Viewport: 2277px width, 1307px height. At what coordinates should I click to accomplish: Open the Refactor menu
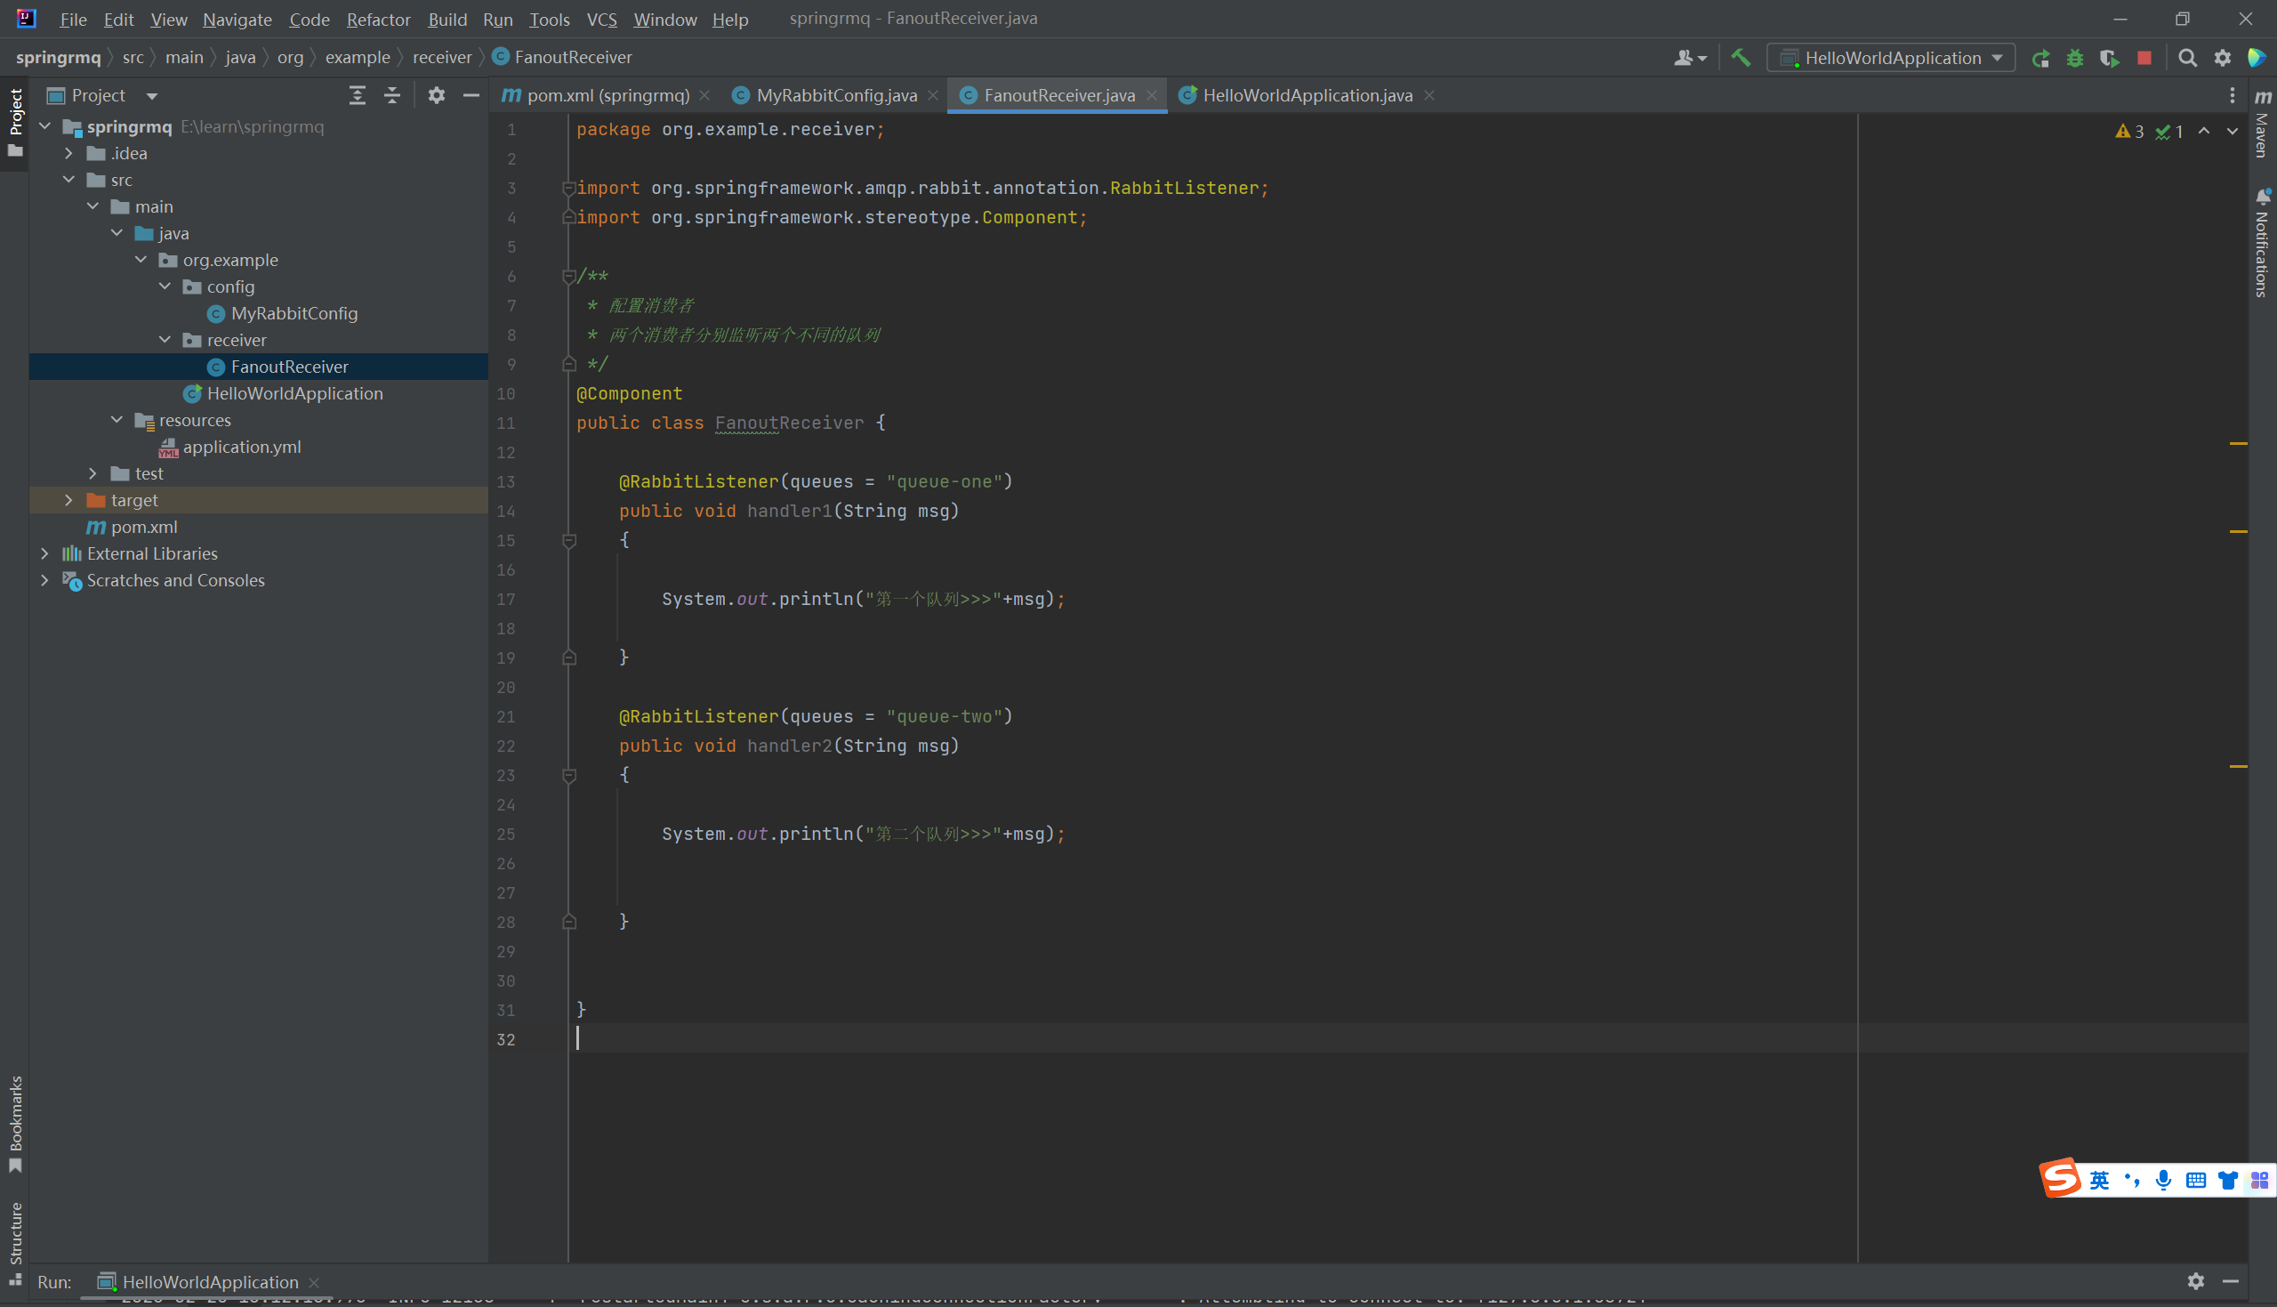(378, 19)
